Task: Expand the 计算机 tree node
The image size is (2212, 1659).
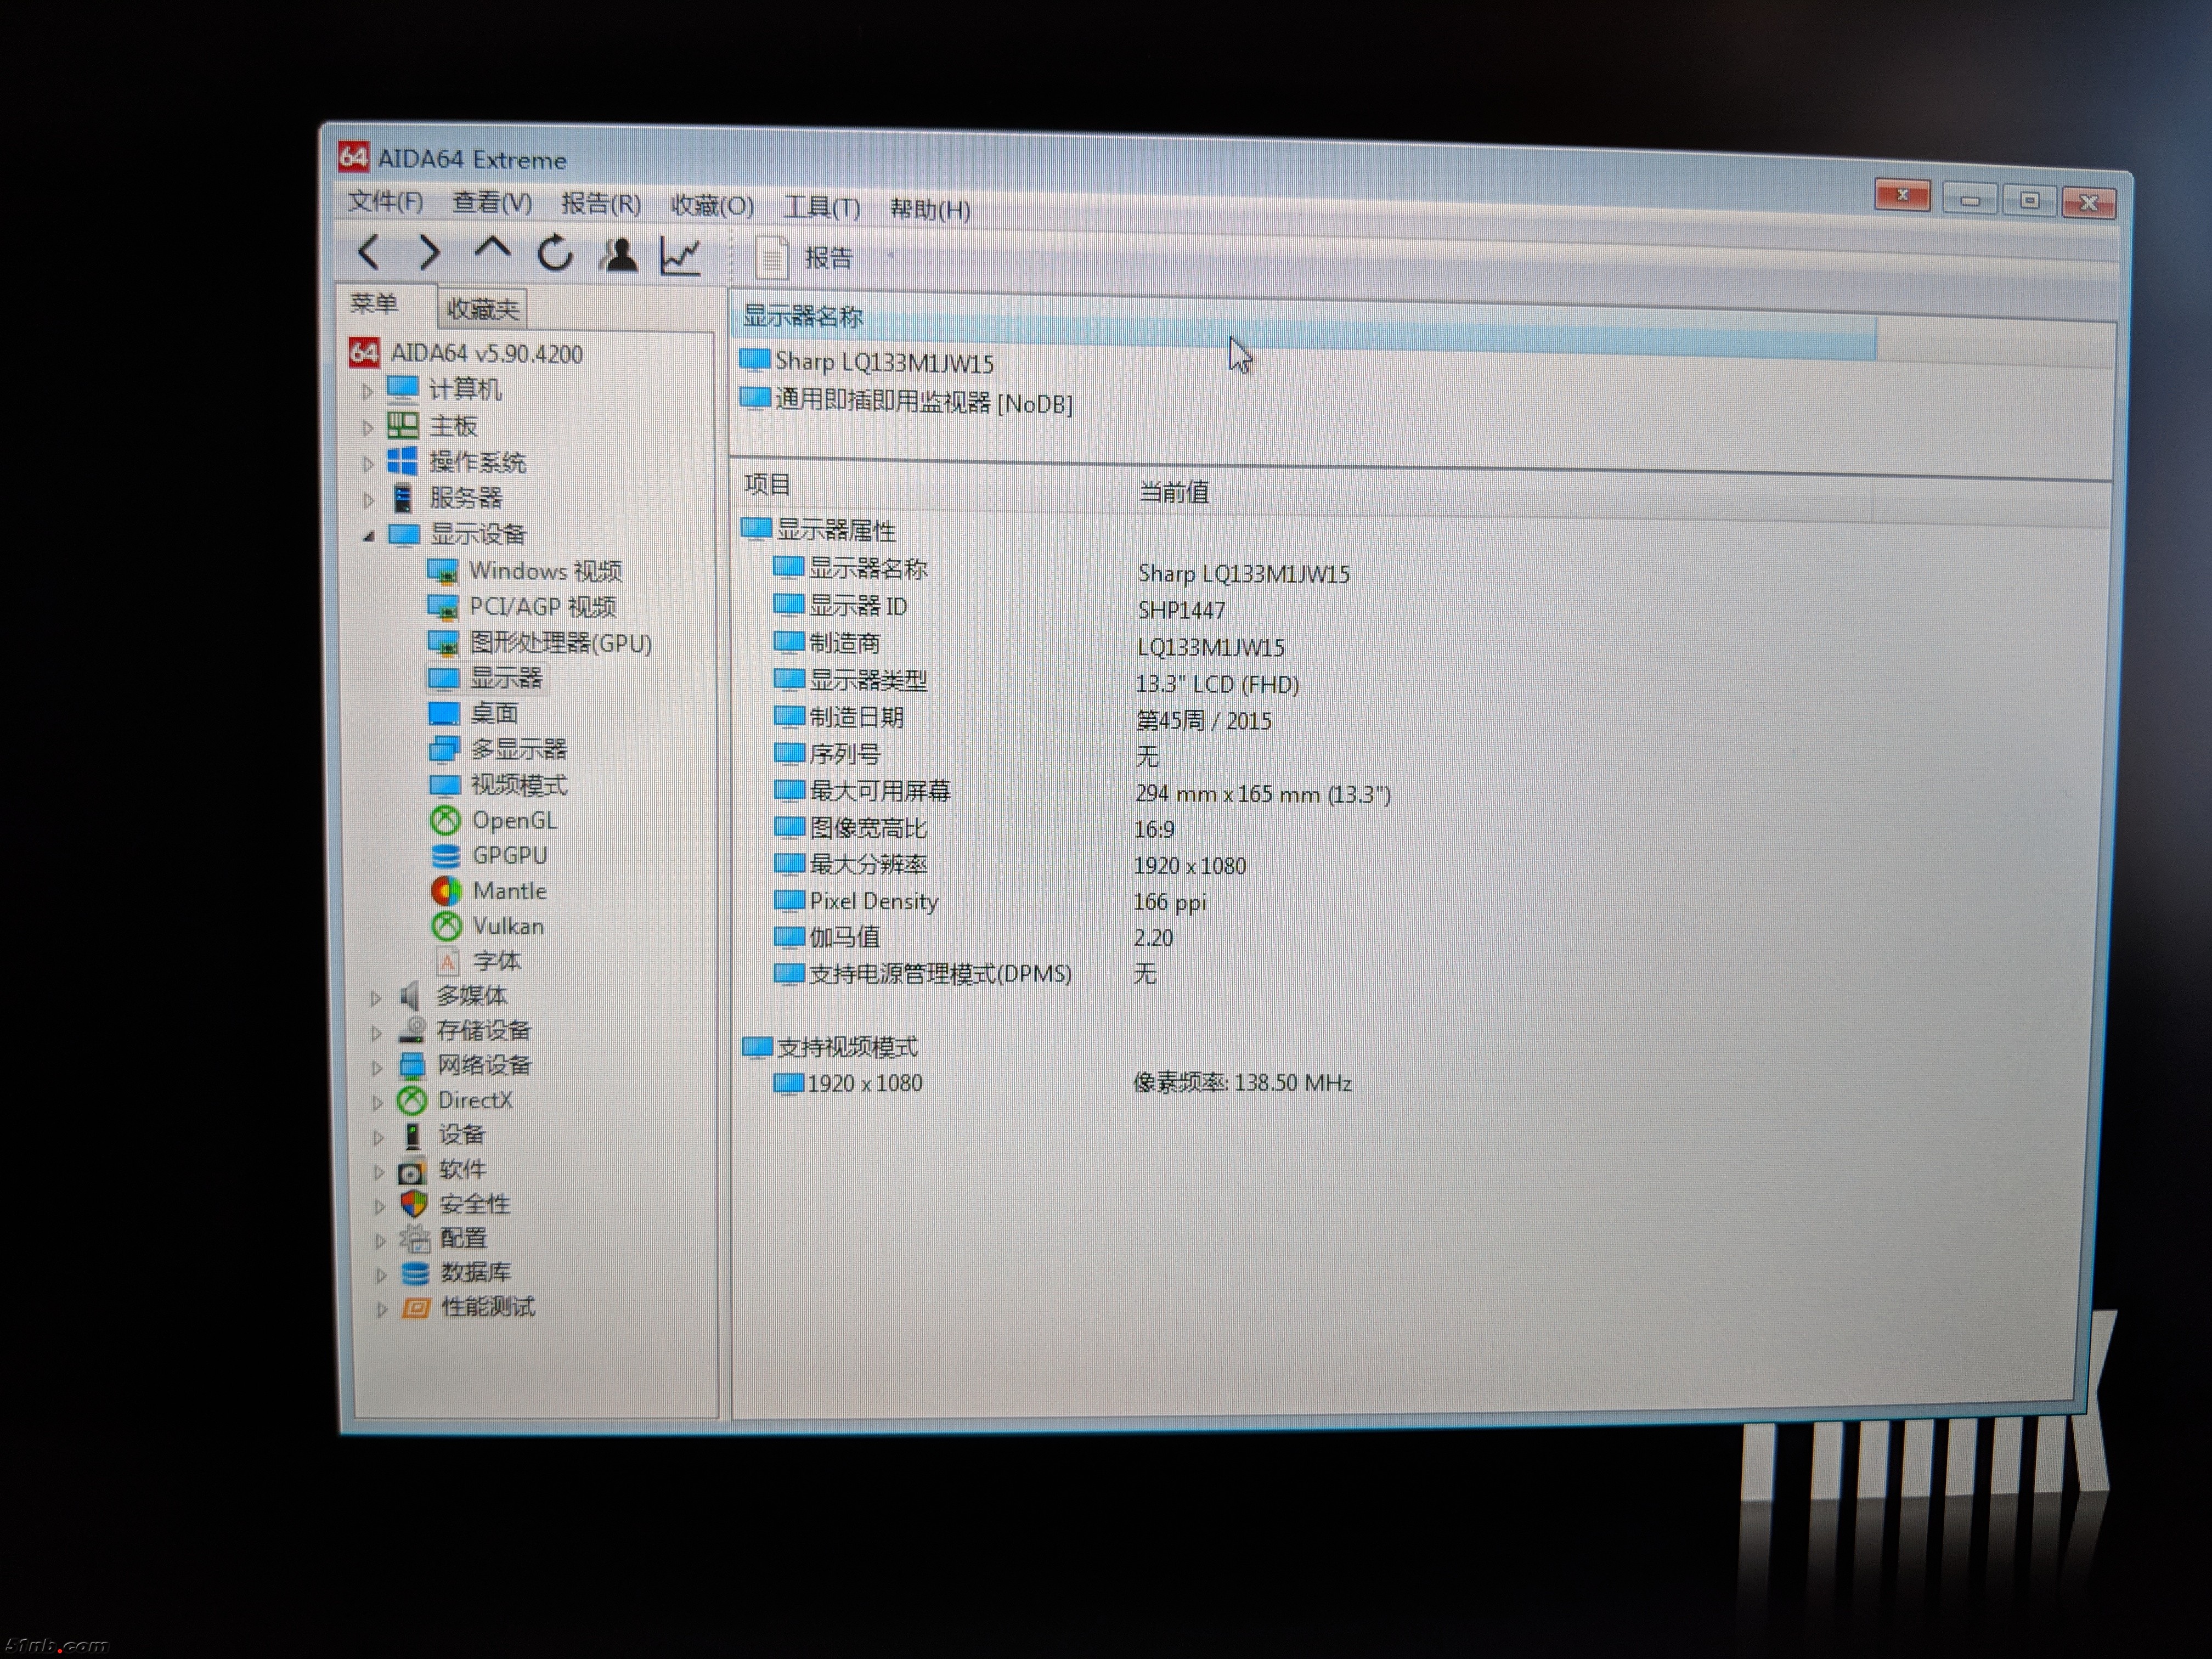Action: tap(367, 391)
